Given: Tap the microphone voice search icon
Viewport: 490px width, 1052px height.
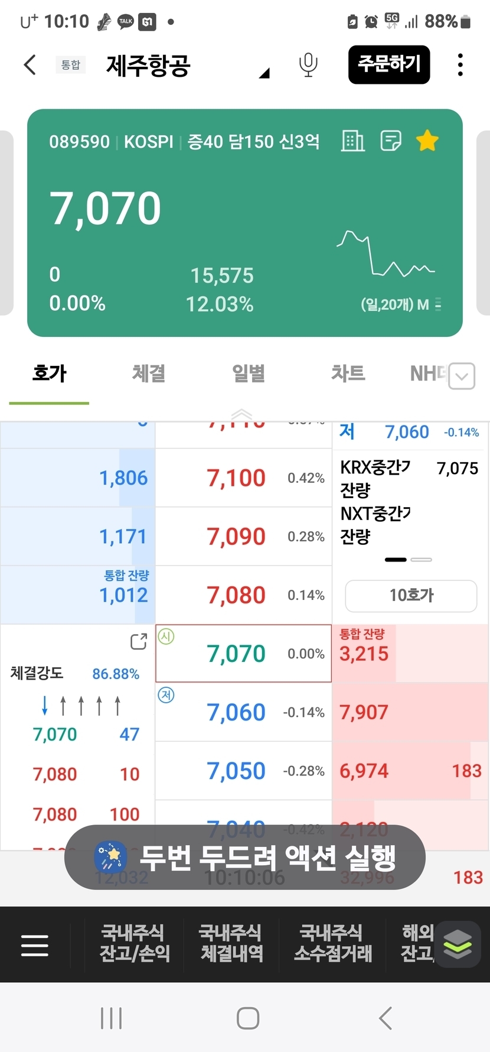Looking at the screenshot, I should (x=308, y=64).
